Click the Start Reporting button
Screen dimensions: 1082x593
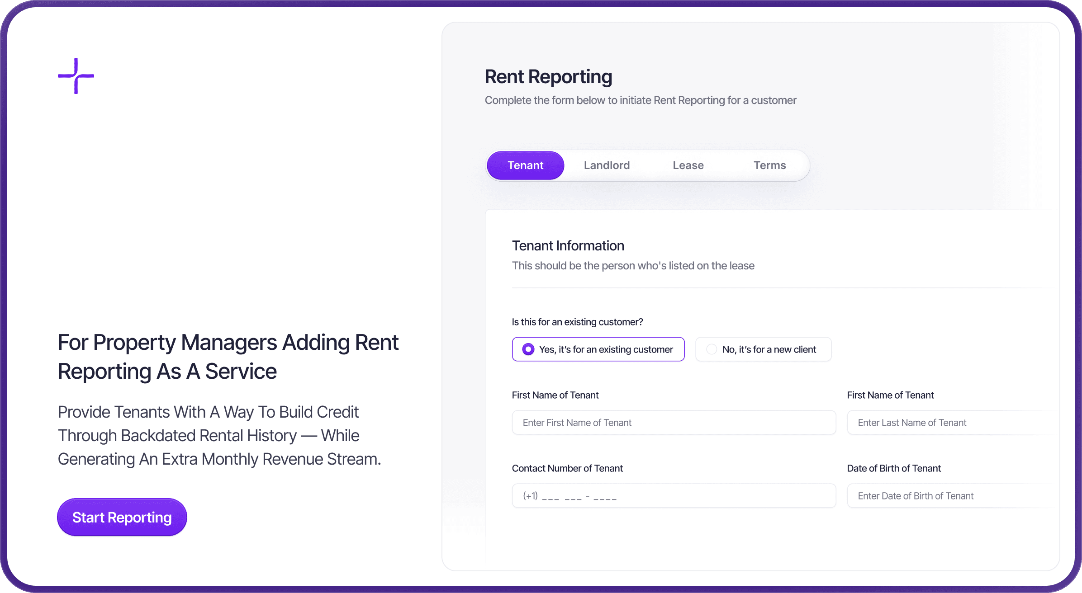point(122,517)
